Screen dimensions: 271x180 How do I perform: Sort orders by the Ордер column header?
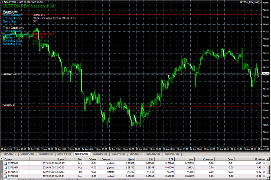pyautogui.click(x=16, y=159)
